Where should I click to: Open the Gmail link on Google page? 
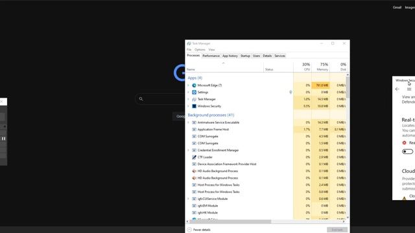(397, 7)
